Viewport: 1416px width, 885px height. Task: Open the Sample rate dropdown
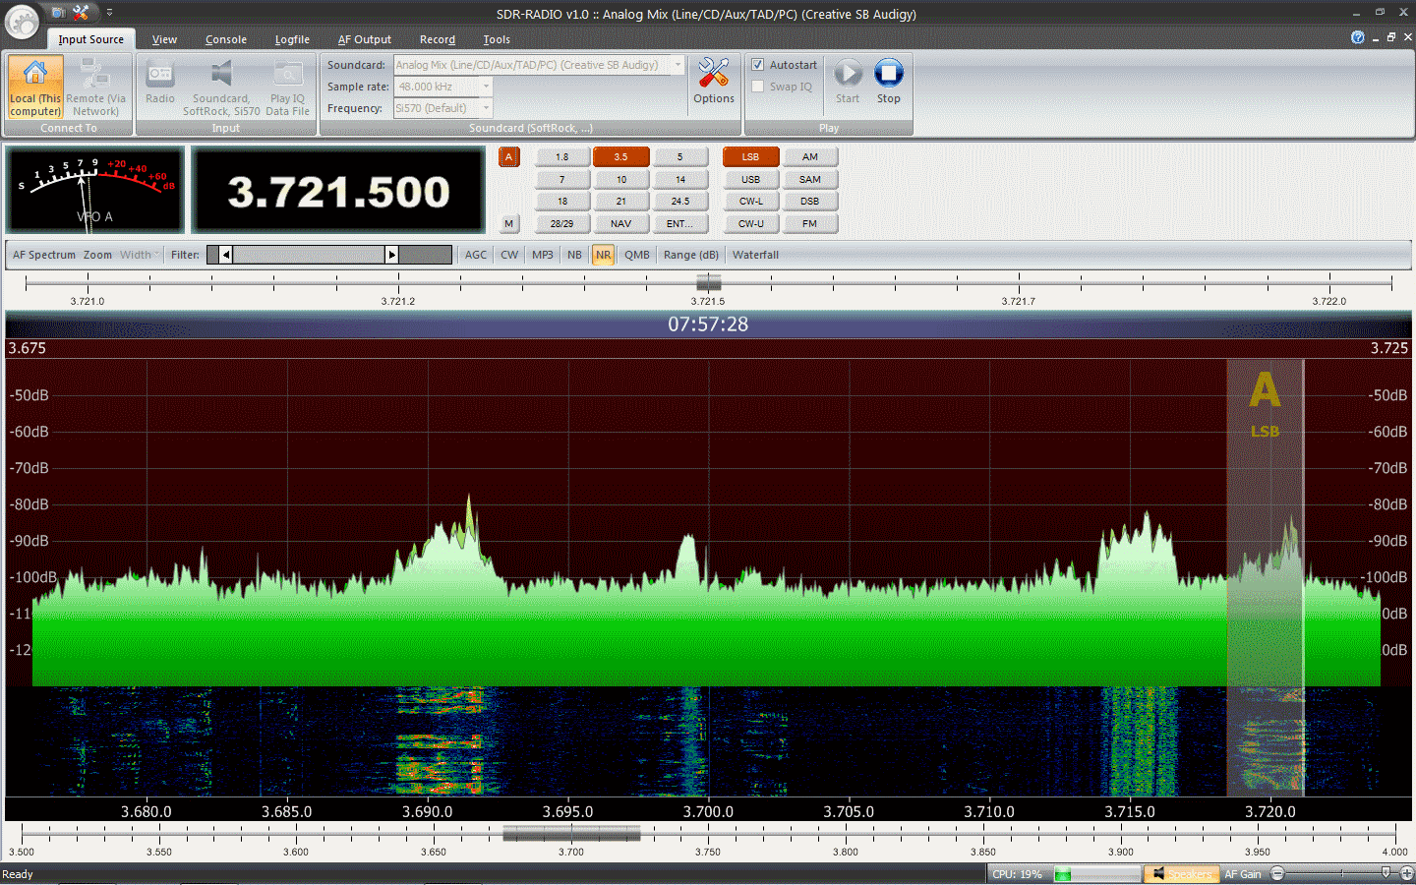coord(485,87)
